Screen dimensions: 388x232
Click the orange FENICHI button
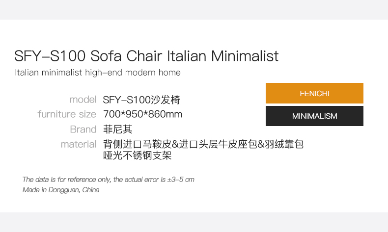[314, 93]
